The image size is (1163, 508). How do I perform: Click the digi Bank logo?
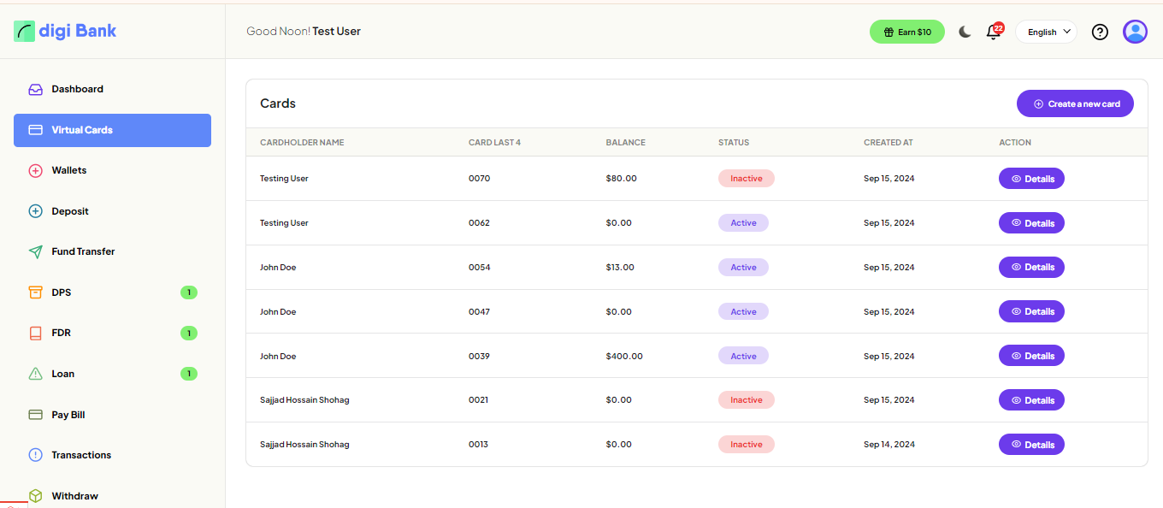click(65, 32)
